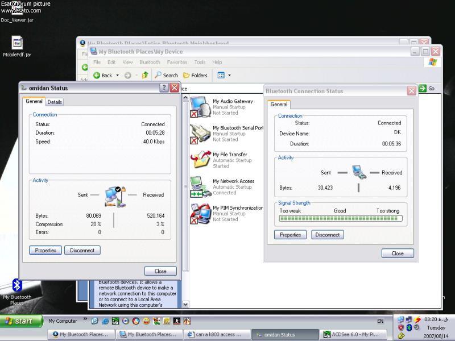Expand the My Computer toolbar chevron
The image size is (455, 341).
click(85, 319)
